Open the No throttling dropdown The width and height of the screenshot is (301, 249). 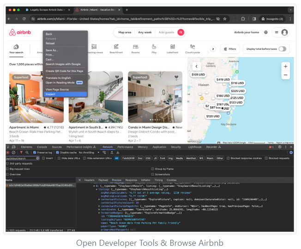89,153
